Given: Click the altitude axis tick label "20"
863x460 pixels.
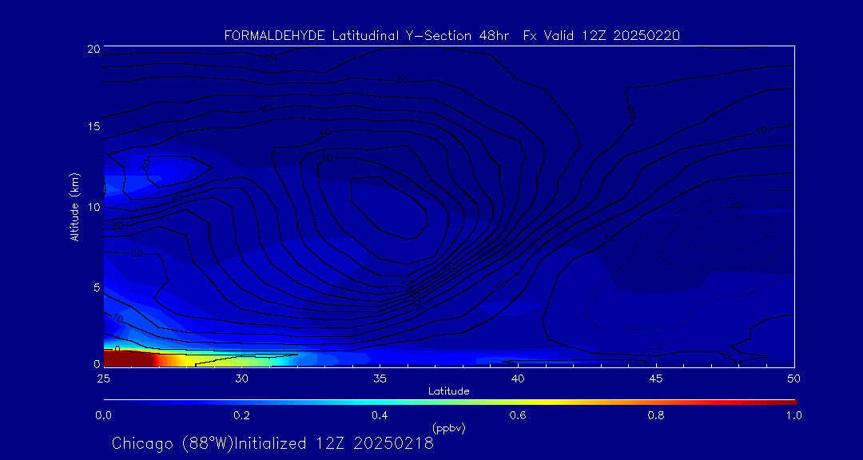Looking at the screenshot, I should 93,49.
